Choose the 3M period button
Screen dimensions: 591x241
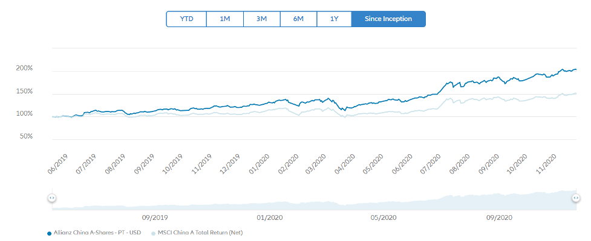point(262,19)
